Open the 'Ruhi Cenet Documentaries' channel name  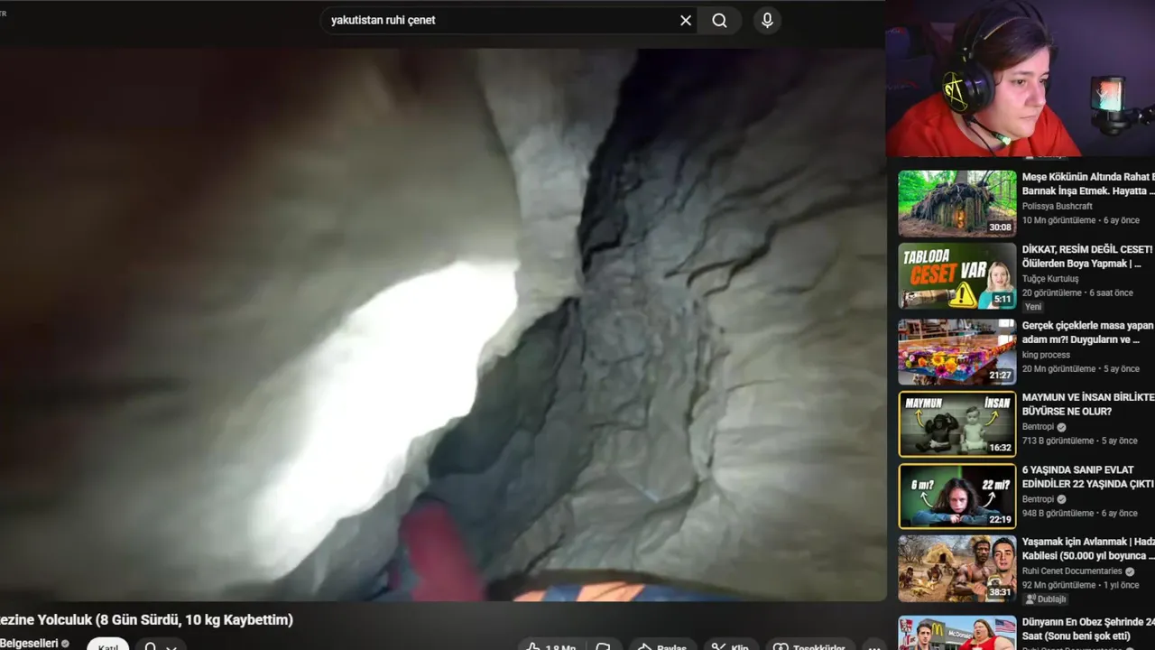point(1072,571)
